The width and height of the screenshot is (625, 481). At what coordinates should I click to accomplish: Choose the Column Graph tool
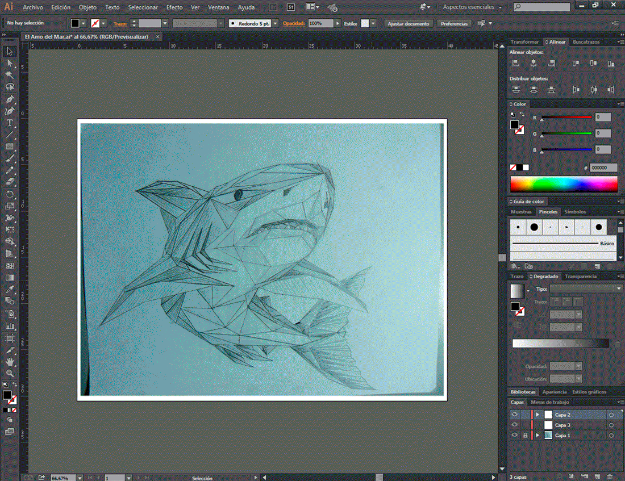point(10,326)
